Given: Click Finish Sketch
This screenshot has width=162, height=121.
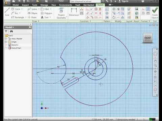Looking at the screenshot, I should (x=155, y=13).
